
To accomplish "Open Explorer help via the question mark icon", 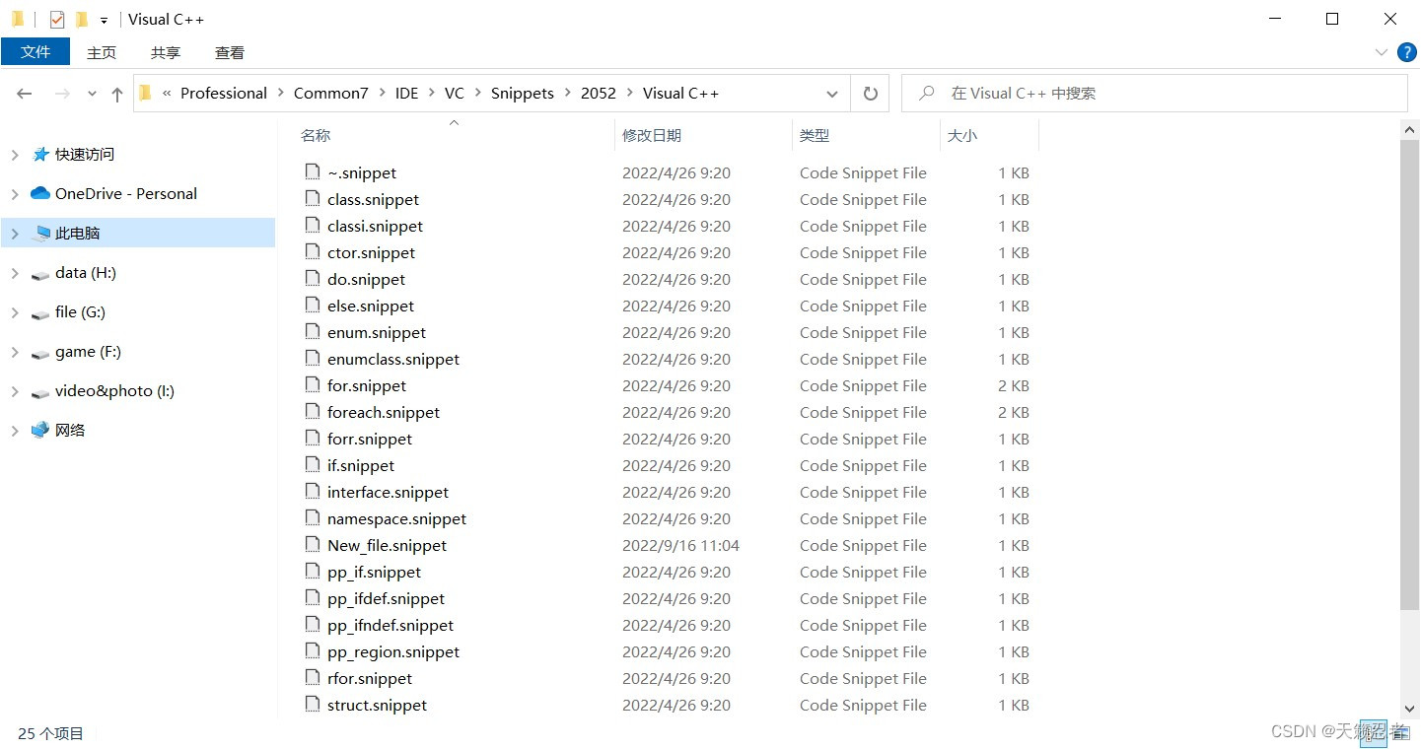I will pyautogui.click(x=1406, y=52).
